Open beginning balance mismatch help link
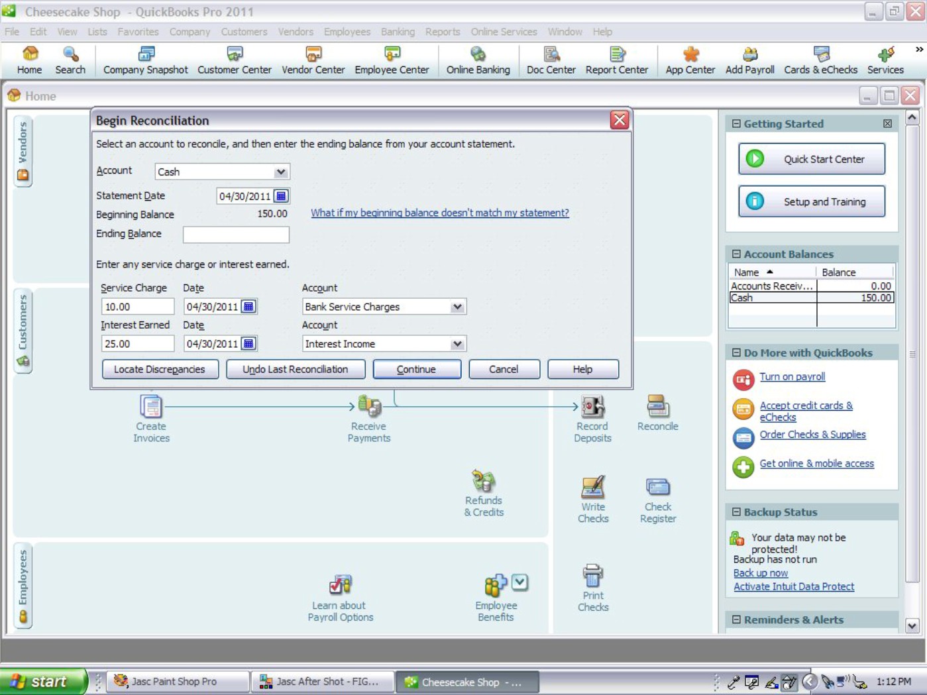927x695 pixels. click(x=440, y=213)
